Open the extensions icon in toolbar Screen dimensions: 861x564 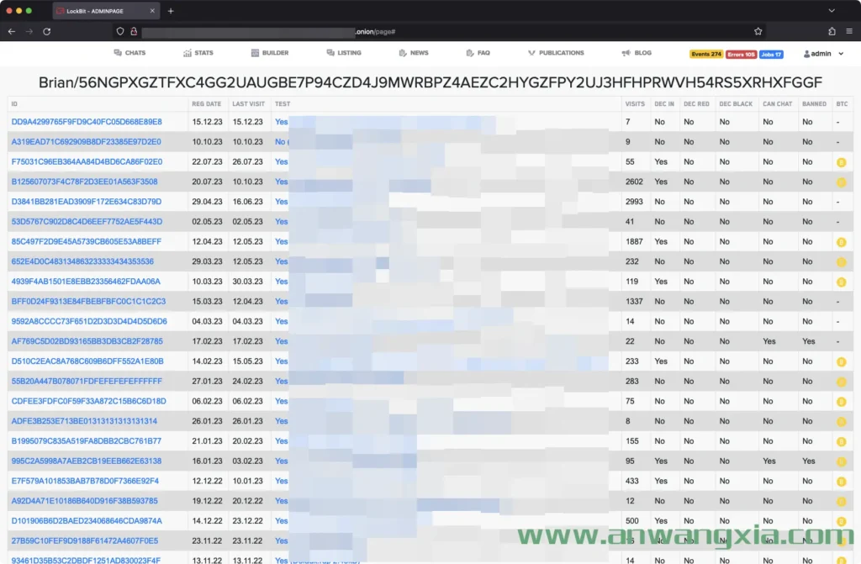pos(832,31)
